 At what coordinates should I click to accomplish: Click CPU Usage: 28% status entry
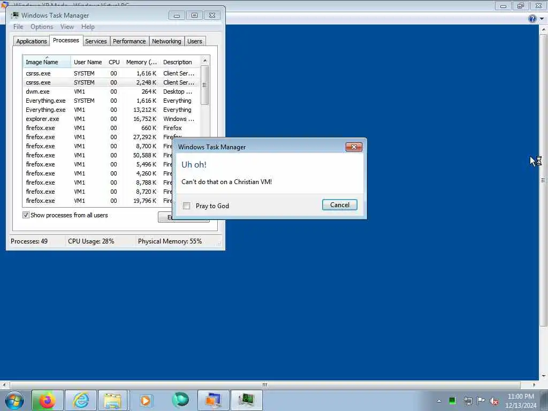tap(91, 241)
